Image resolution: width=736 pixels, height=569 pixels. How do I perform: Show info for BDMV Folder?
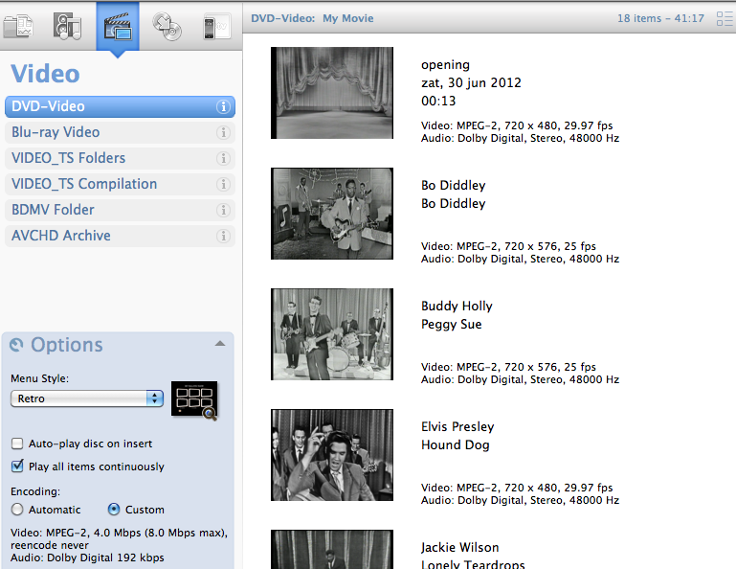(x=223, y=210)
